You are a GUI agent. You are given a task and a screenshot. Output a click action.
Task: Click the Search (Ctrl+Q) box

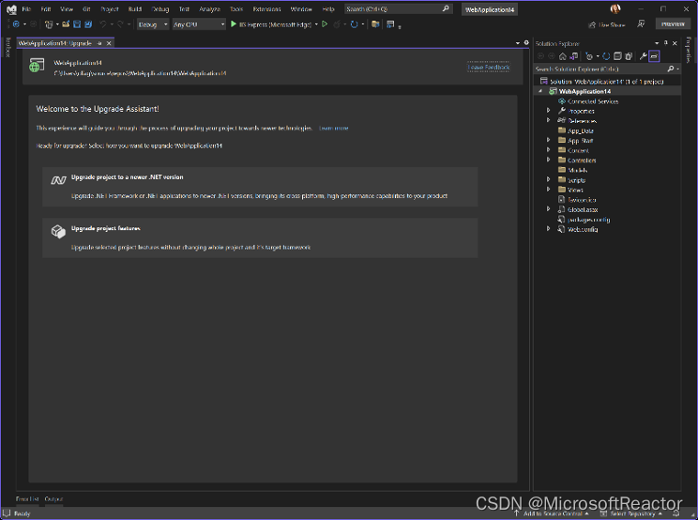398,8
